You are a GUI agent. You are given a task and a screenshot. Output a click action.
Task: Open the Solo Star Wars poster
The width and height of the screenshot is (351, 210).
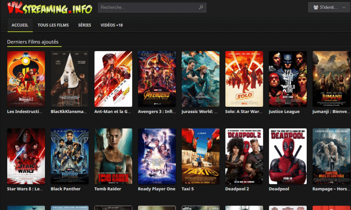coord(244,79)
